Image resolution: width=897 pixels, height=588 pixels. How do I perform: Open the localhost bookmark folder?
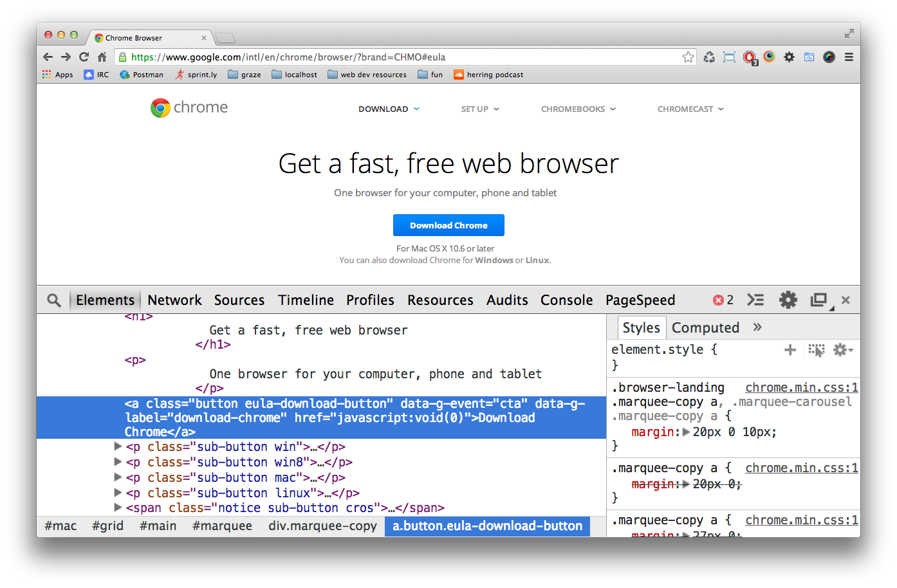(x=295, y=75)
